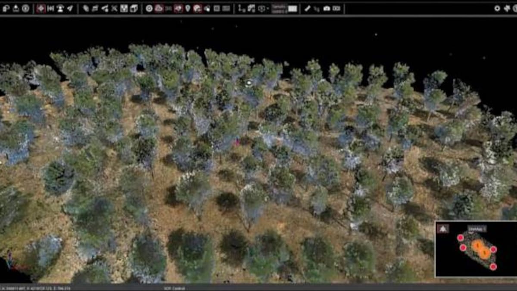The image size is (517, 291).
Task: Select the fly-mode paper plane icon
Action: click(x=70, y=8)
